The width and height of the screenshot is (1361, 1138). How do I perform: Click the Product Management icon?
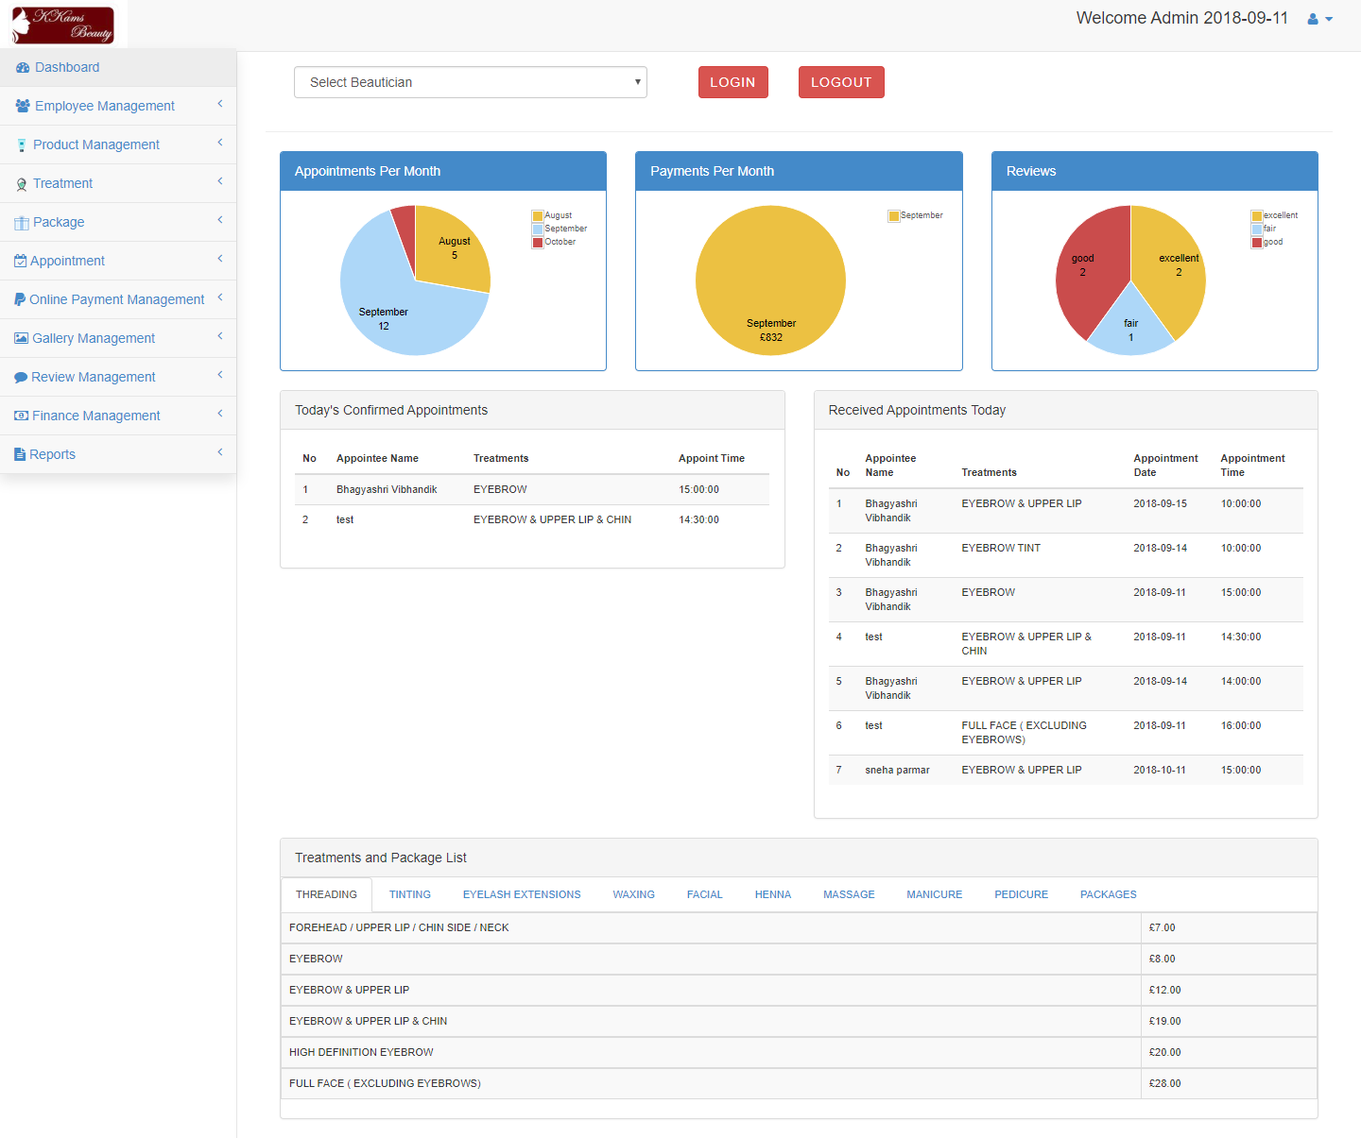click(x=22, y=145)
